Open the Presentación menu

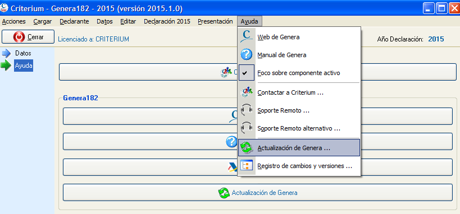(x=215, y=21)
